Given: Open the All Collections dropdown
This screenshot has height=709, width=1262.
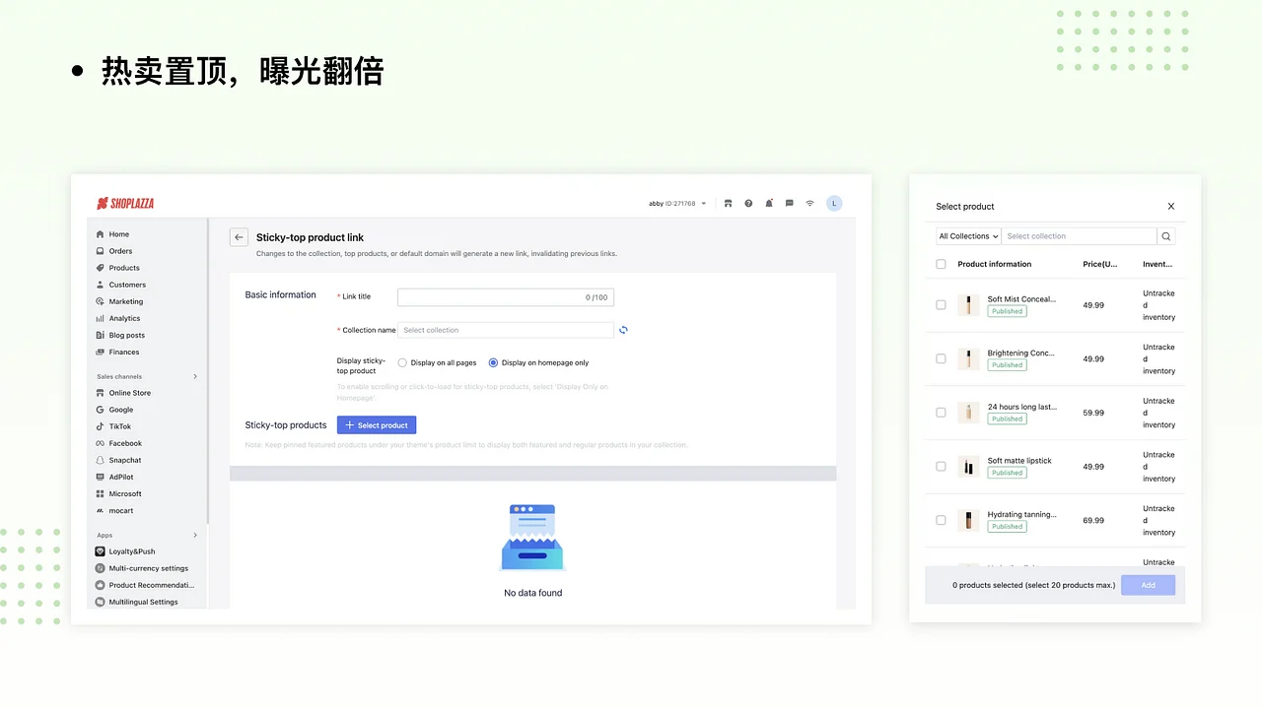Looking at the screenshot, I should 969,236.
